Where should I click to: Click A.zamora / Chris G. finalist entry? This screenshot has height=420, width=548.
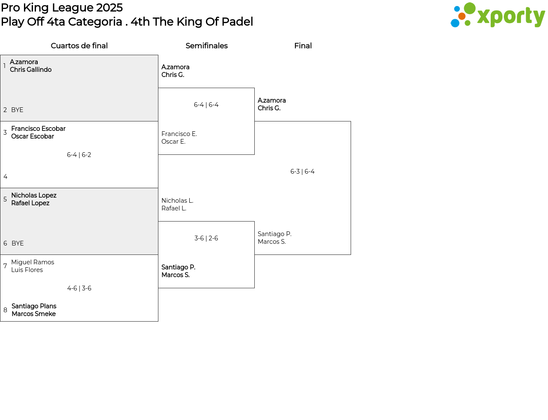coord(271,104)
